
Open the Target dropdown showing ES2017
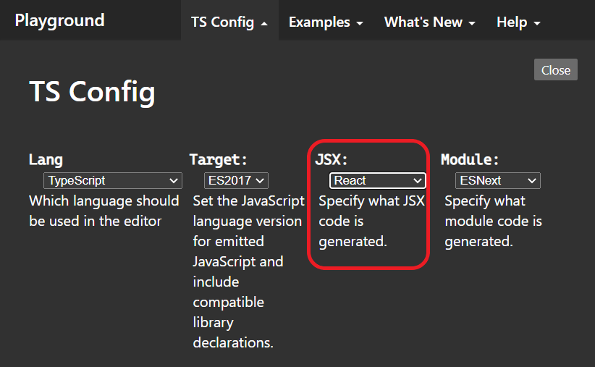(236, 181)
